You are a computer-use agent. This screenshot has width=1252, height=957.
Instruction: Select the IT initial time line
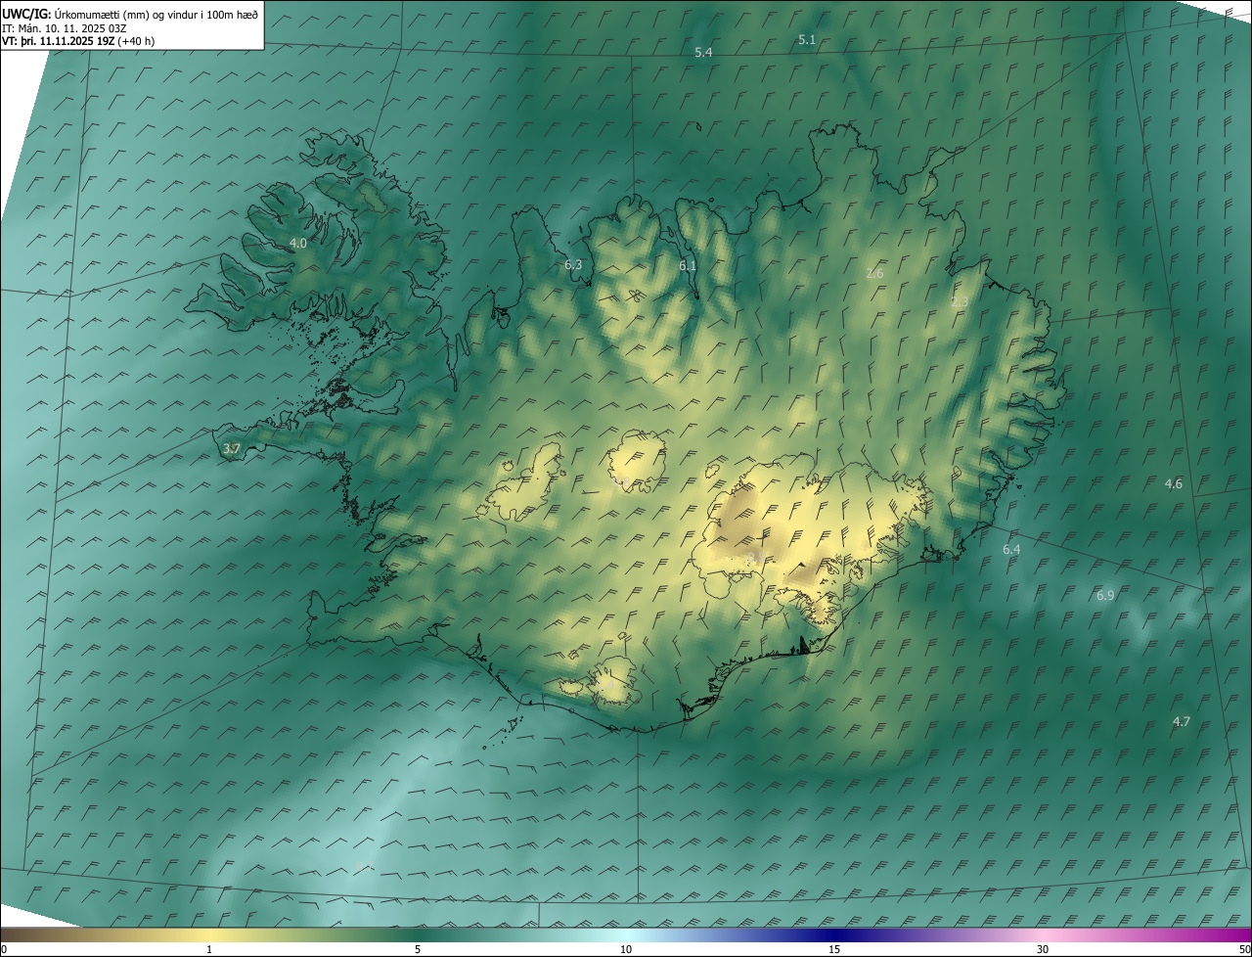click(65, 28)
